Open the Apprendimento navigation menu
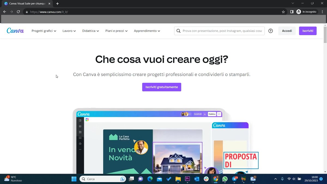 147,31
